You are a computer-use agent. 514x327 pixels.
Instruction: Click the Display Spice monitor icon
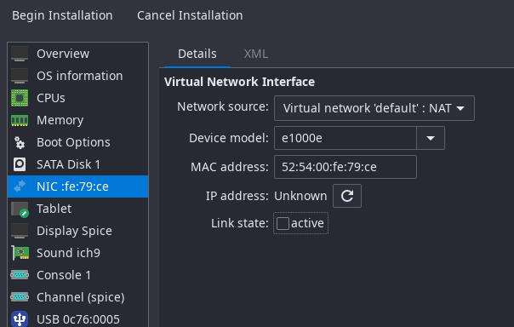[20, 231]
